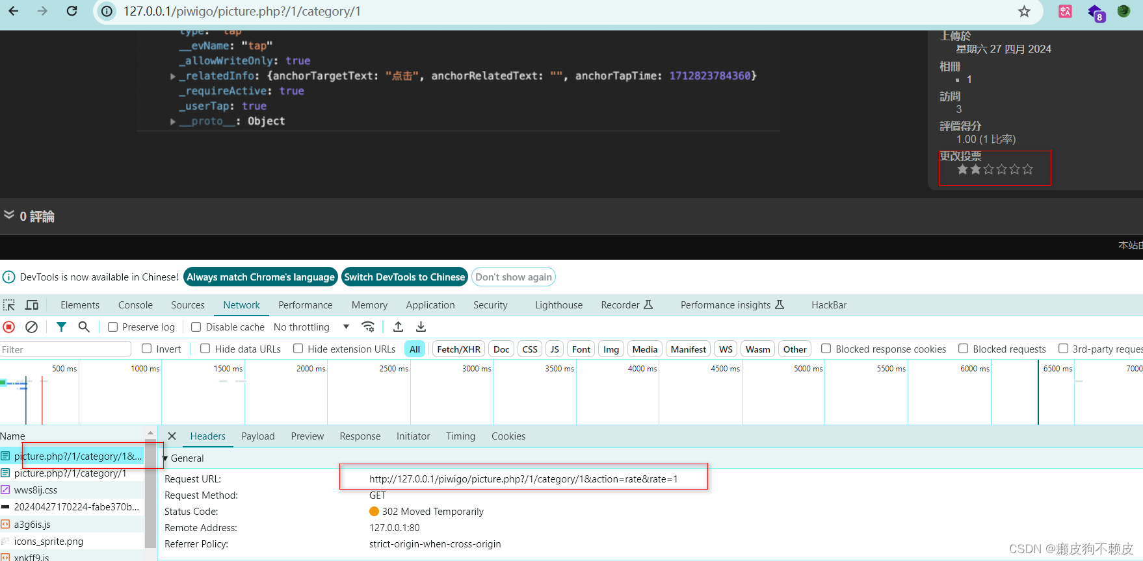Open the Application tab
Screen dimensions: 1143x561
coord(430,305)
